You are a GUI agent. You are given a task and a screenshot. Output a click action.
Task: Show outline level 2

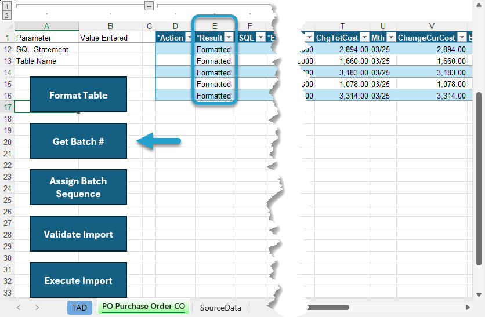click(7, 15)
